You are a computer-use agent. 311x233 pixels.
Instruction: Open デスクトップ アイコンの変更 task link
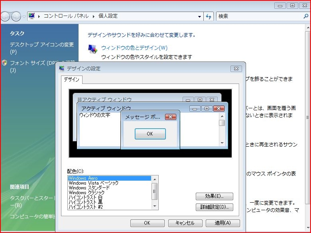tap(42, 48)
